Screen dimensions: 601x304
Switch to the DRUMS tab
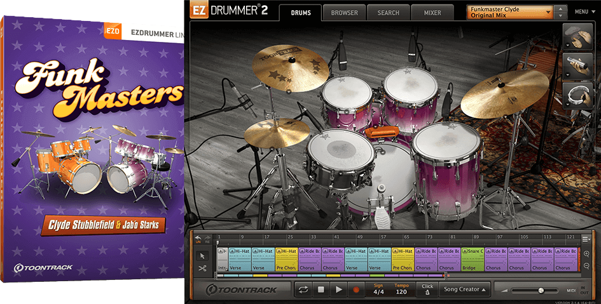[300, 13]
